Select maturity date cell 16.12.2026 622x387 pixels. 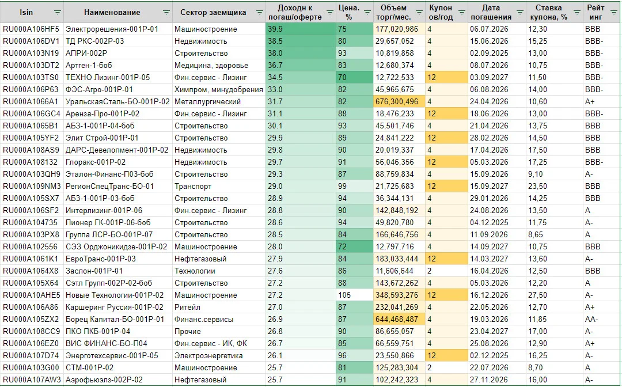coord(496,295)
